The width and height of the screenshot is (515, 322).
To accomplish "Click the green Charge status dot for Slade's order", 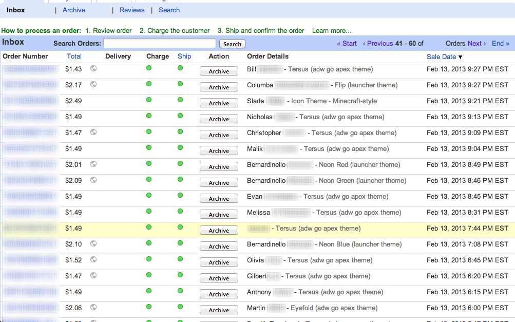I will coord(149,100).
